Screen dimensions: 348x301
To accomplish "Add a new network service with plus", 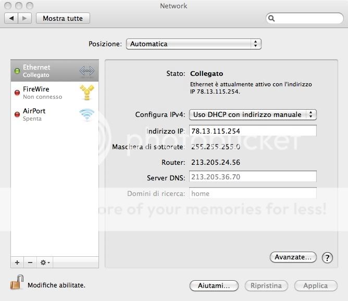I will pos(17,263).
